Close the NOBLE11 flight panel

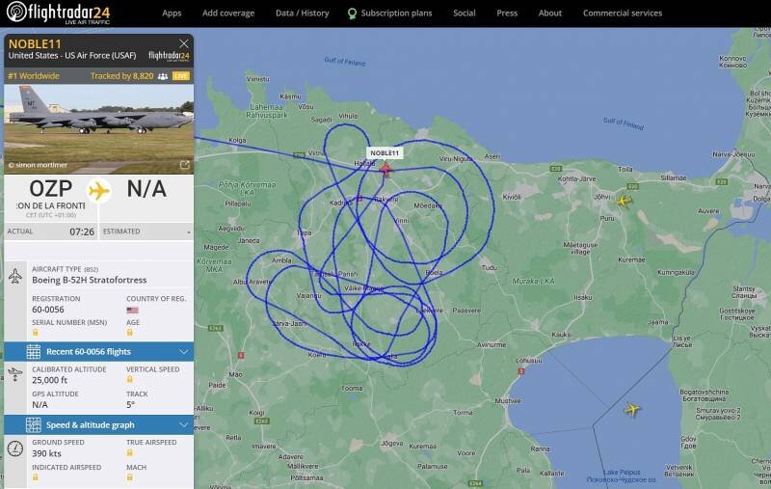pos(183,43)
